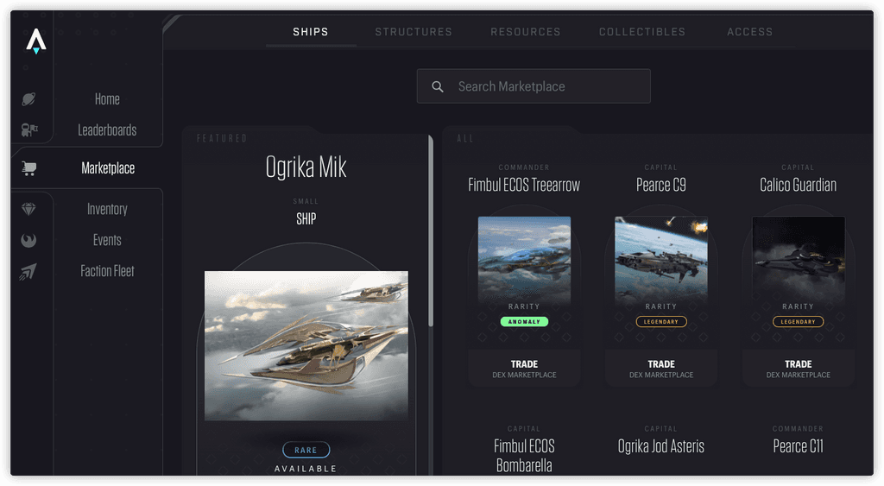Viewport: 884px width, 486px height.
Task: Open the Ogrika Mik featured ship image
Action: coord(306,345)
